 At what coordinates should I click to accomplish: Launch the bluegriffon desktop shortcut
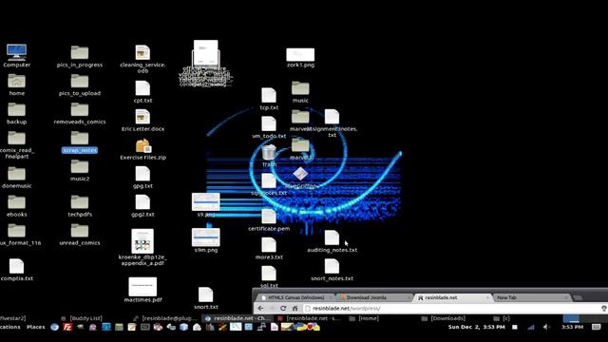300,174
